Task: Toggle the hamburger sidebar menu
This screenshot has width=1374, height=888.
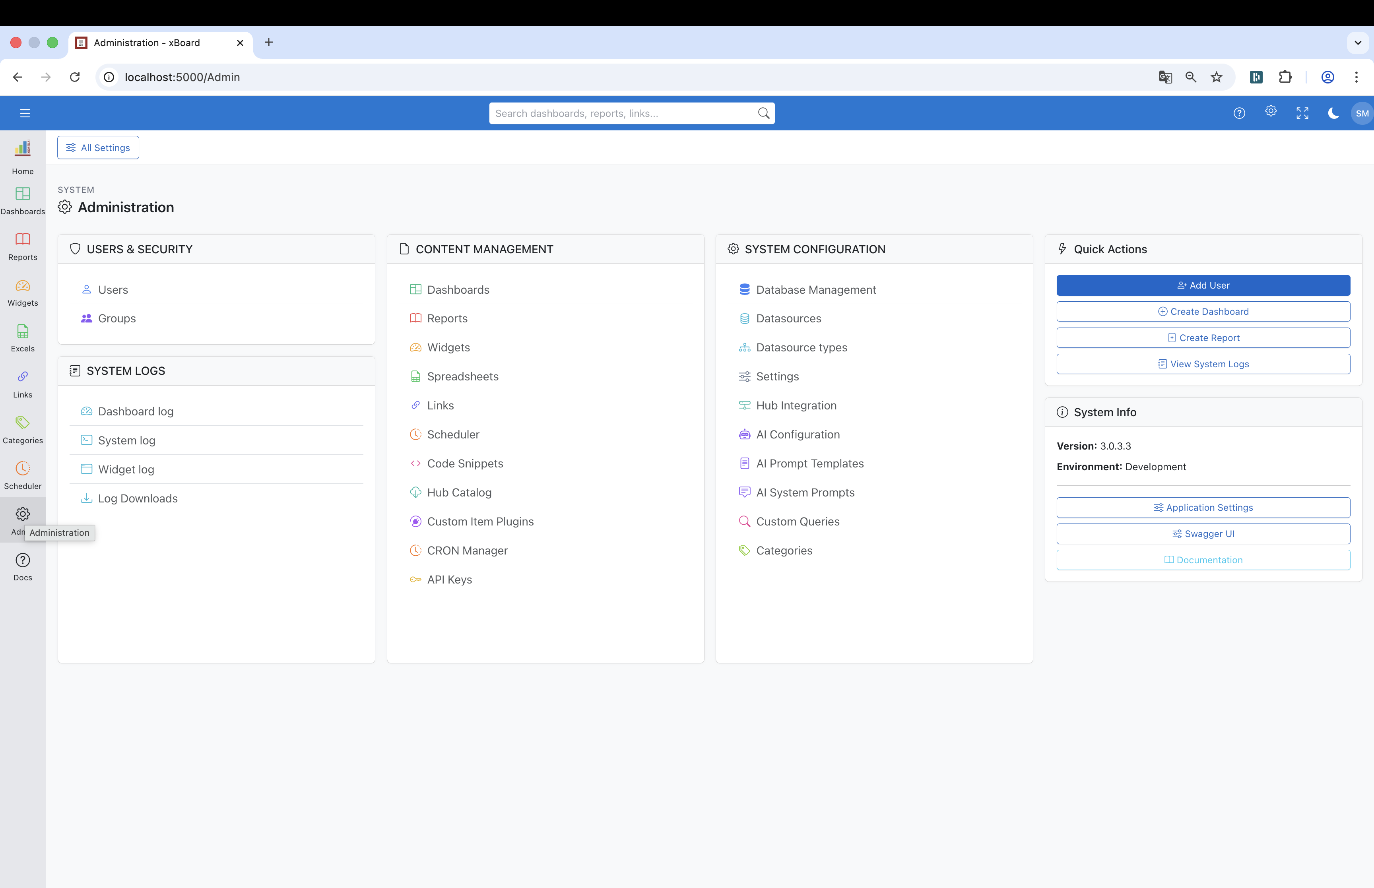Action: click(x=25, y=113)
